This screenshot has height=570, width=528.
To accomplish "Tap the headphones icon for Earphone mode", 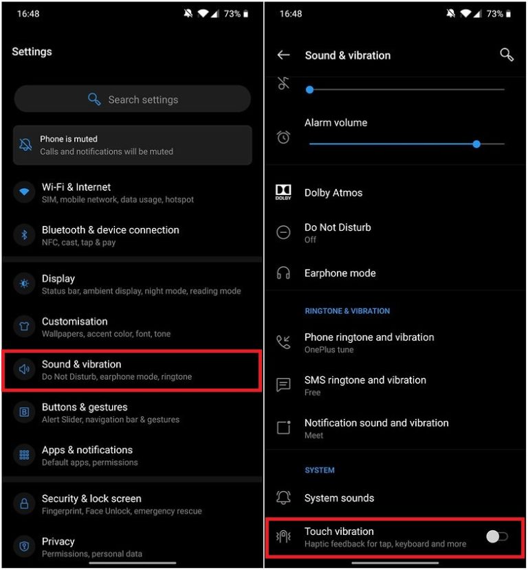I will (283, 273).
